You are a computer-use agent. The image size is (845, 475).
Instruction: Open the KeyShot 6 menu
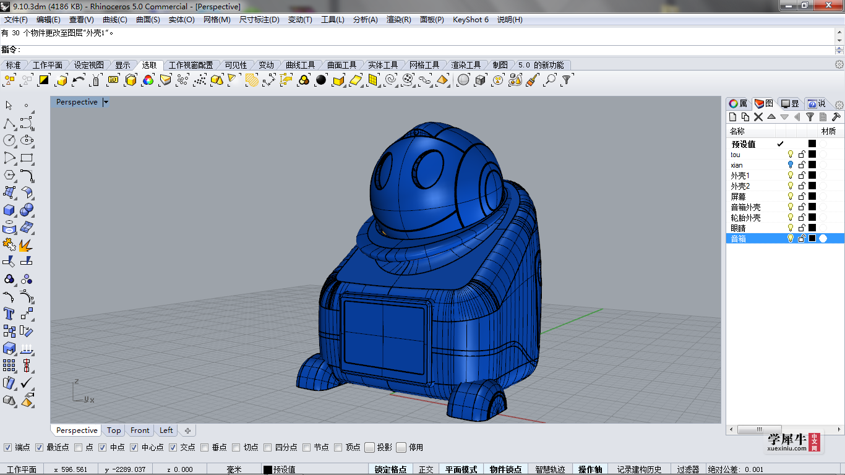tap(471, 19)
